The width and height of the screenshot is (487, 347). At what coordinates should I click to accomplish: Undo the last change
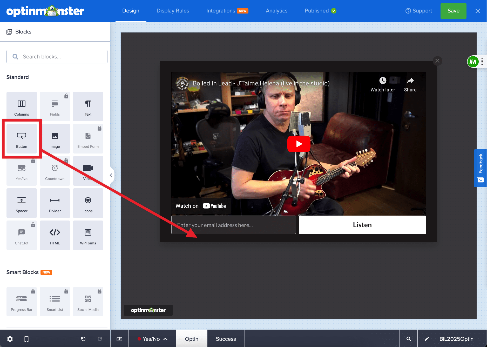tap(83, 339)
